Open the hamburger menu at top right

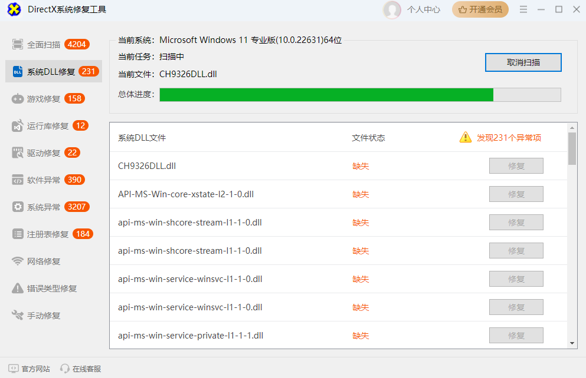pos(523,9)
